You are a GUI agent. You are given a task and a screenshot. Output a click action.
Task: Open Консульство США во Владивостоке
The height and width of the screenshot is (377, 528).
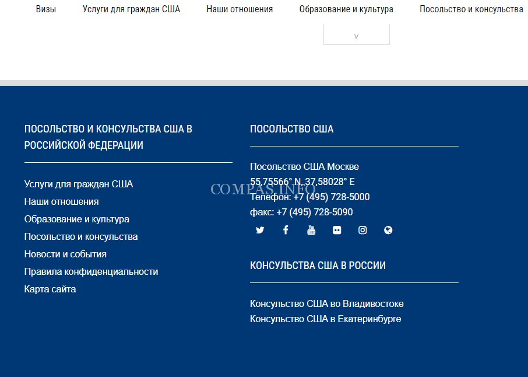(x=326, y=304)
